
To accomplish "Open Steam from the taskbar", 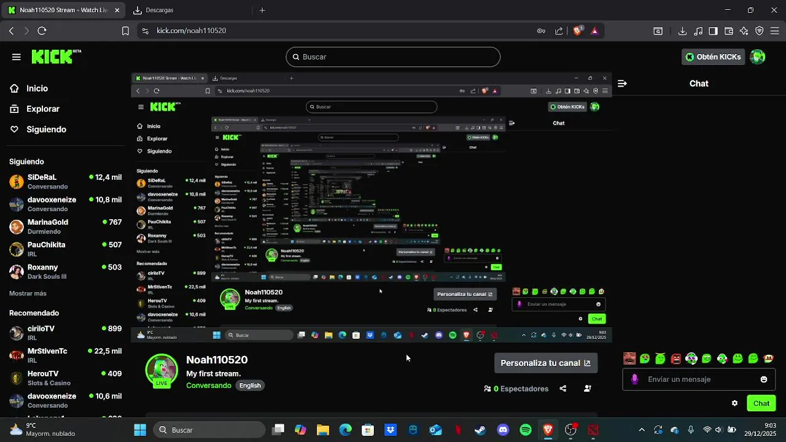I will (x=480, y=430).
